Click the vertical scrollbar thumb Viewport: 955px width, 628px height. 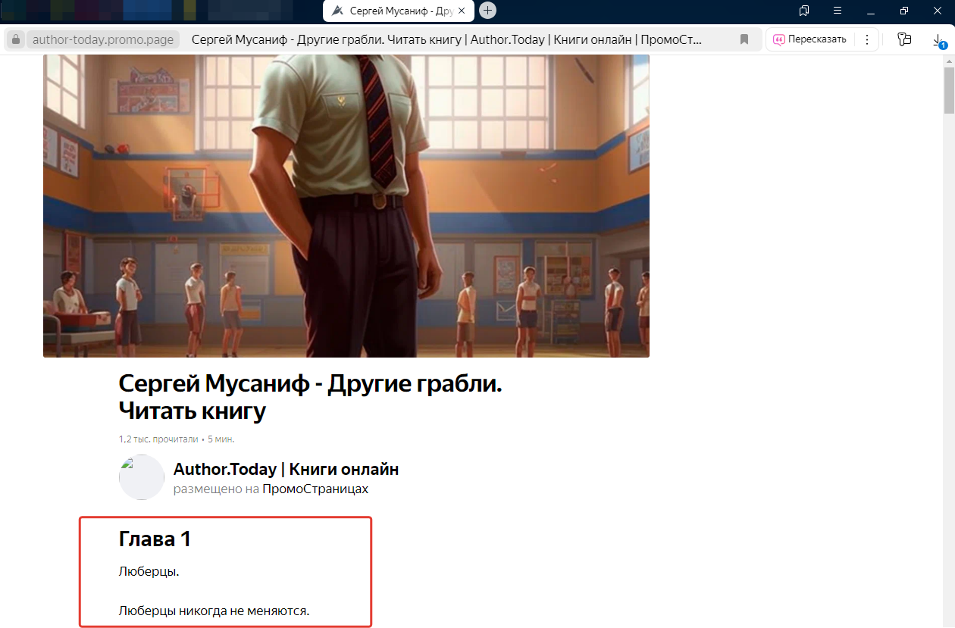(x=948, y=89)
